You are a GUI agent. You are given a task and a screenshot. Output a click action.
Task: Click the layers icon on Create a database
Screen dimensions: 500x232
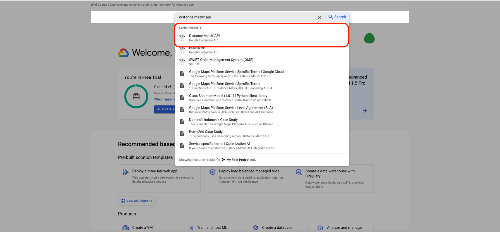point(256,228)
